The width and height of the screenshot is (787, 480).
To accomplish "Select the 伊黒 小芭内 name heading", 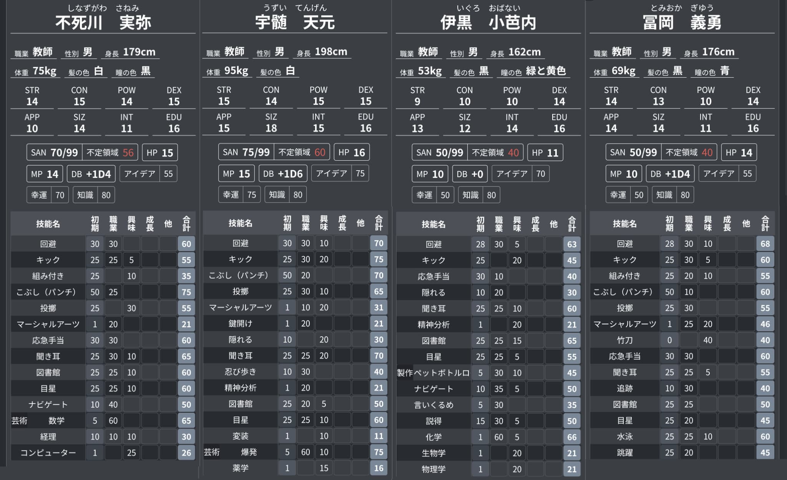I will click(x=488, y=23).
